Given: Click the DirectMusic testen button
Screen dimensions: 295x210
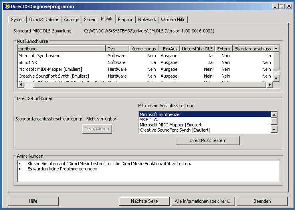Looking at the screenshot, I should coord(208,140).
